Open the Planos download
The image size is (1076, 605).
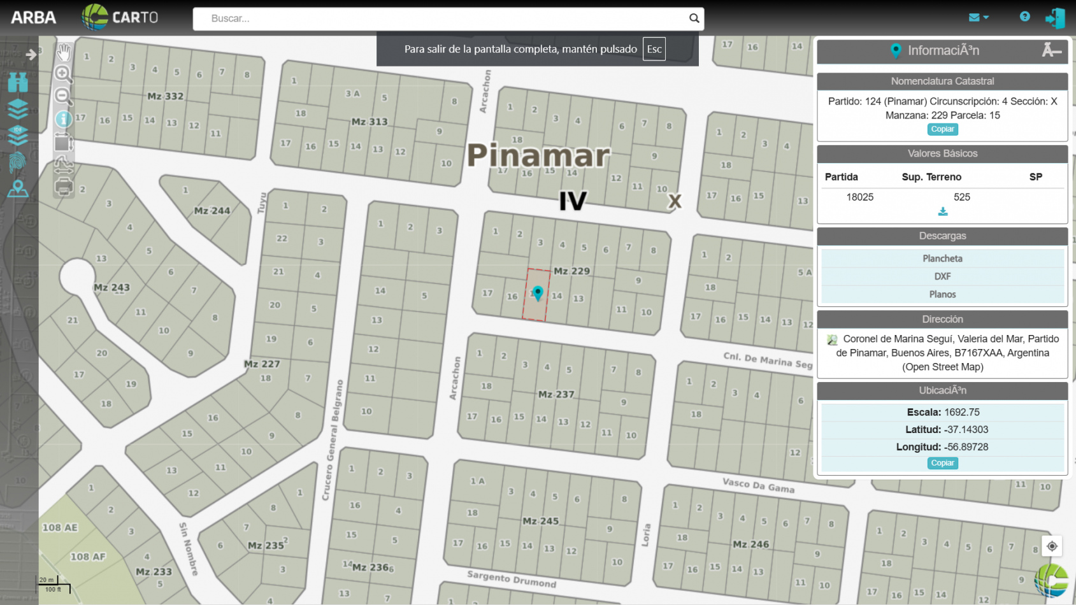click(942, 294)
